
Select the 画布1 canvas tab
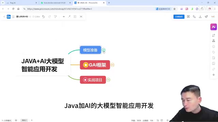24,120
